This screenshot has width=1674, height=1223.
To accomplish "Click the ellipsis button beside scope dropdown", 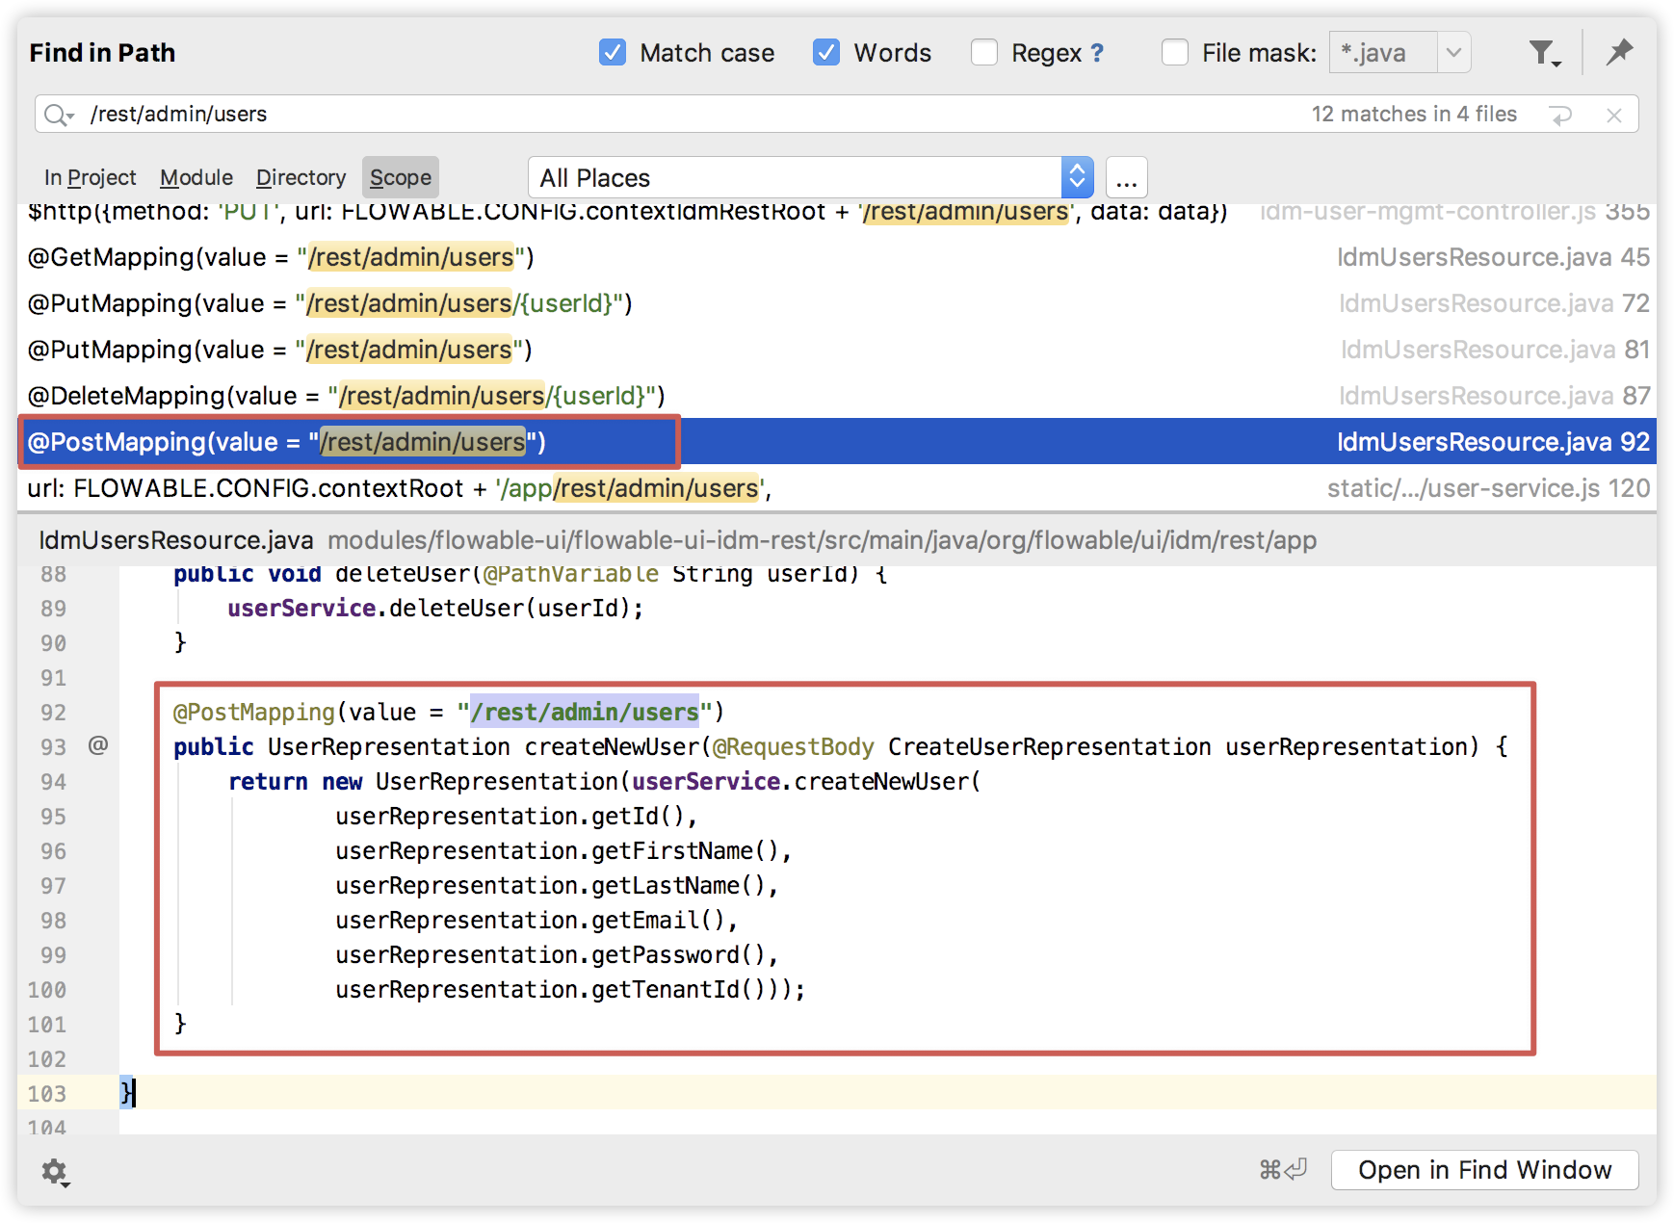I will [x=1127, y=178].
